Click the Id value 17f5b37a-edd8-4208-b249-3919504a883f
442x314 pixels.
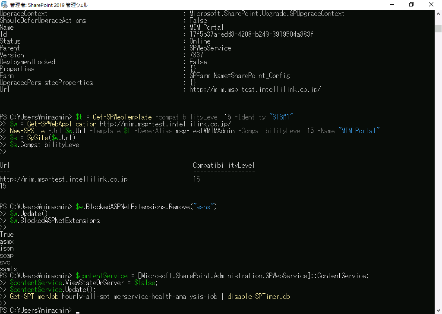(x=251, y=34)
